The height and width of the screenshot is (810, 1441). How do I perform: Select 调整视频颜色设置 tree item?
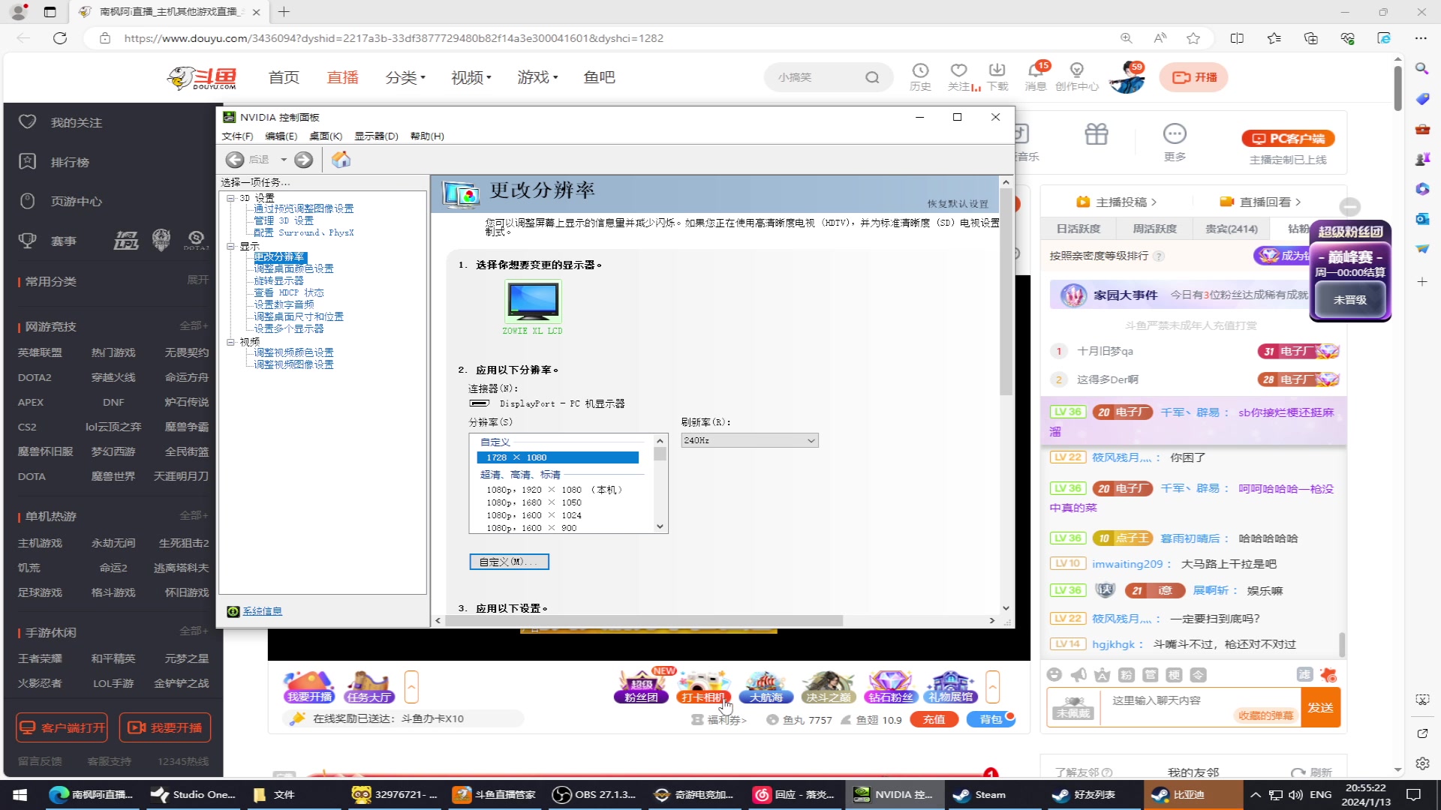coord(293,352)
